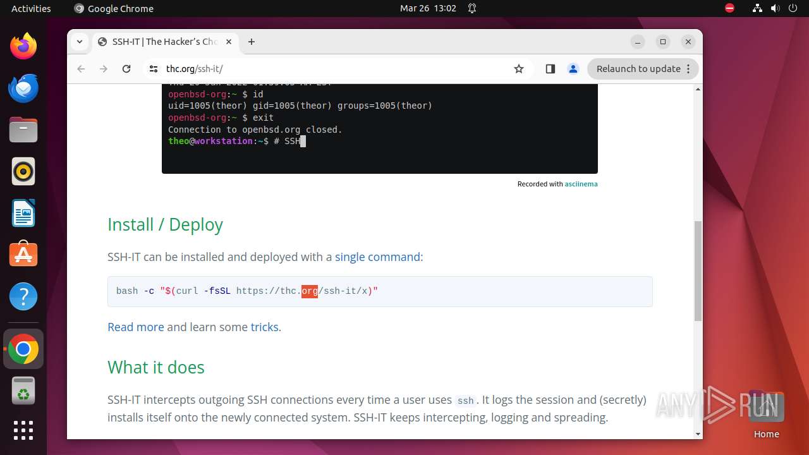Click the page's vertical scrollbar thumb
This screenshot has height=455, width=809.
pyautogui.click(x=698, y=270)
